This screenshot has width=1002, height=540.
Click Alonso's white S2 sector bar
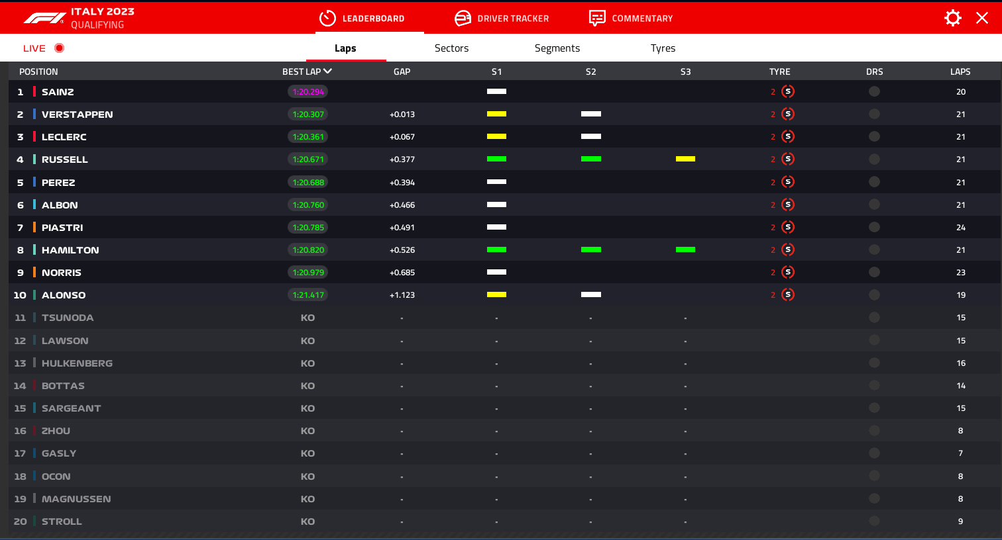(x=591, y=294)
